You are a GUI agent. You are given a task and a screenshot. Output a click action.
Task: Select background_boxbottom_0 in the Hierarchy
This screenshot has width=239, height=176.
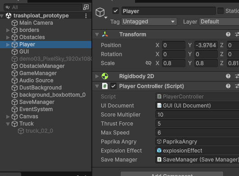46,95
